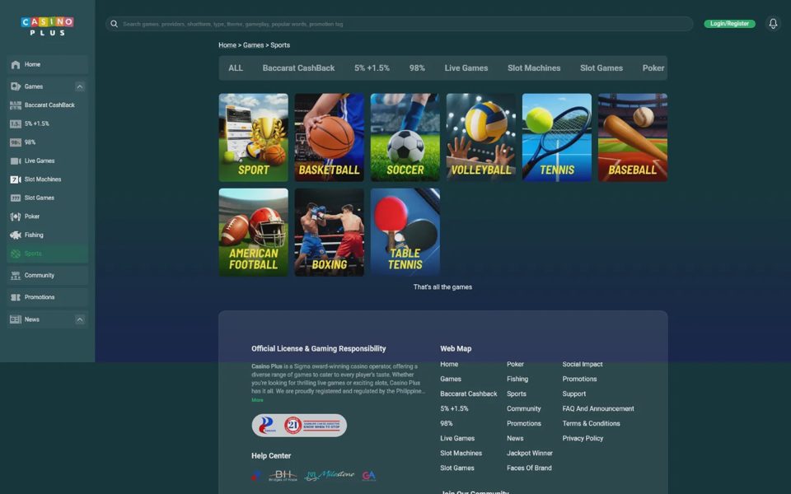Expand license text with More link
Image resolution: width=791 pixels, height=494 pixels.
click(x=257, y=400)
